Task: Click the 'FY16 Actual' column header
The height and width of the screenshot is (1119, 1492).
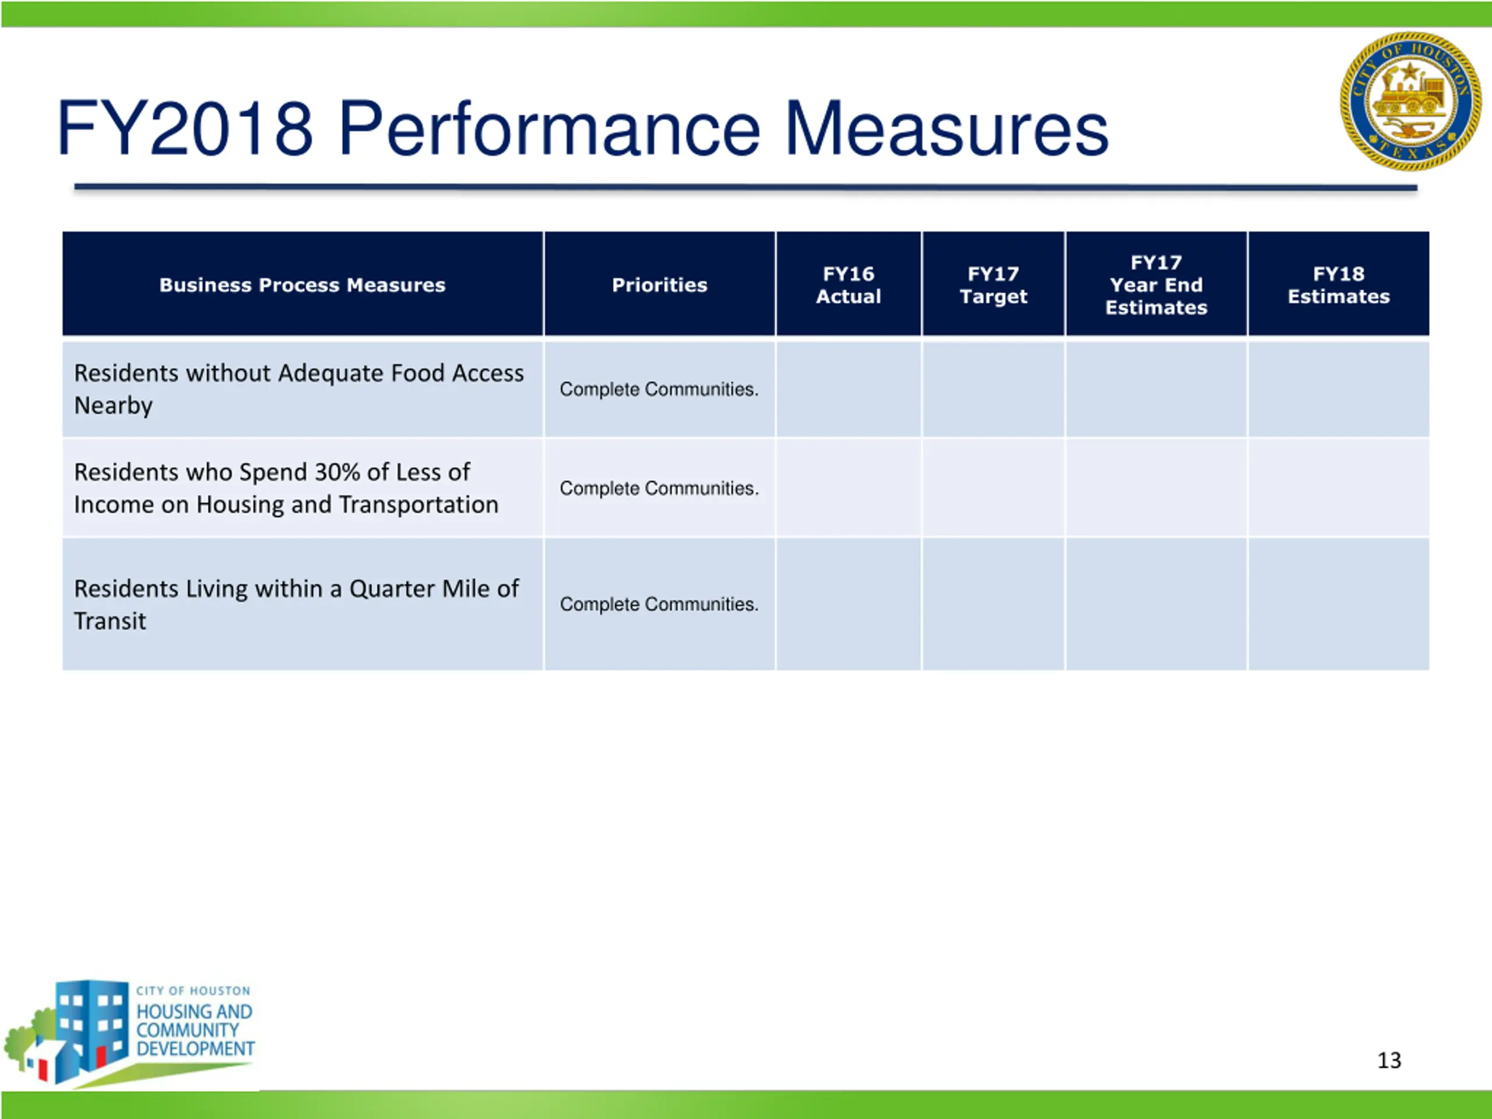Action: pos(849,284)
